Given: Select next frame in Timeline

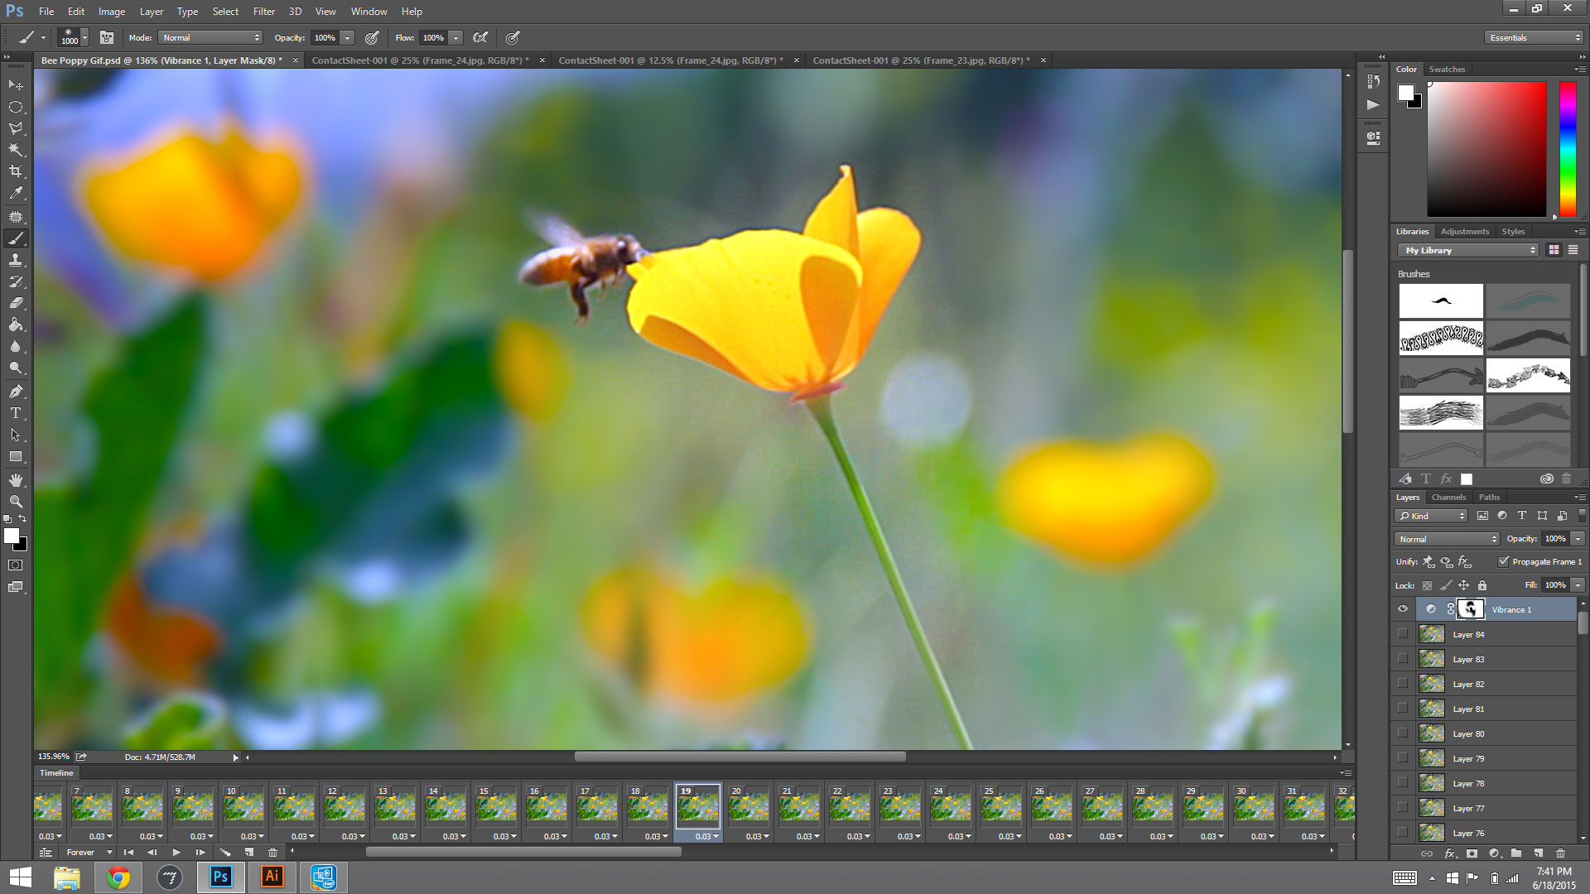Looking at the screenshot, I should point(200,853).
